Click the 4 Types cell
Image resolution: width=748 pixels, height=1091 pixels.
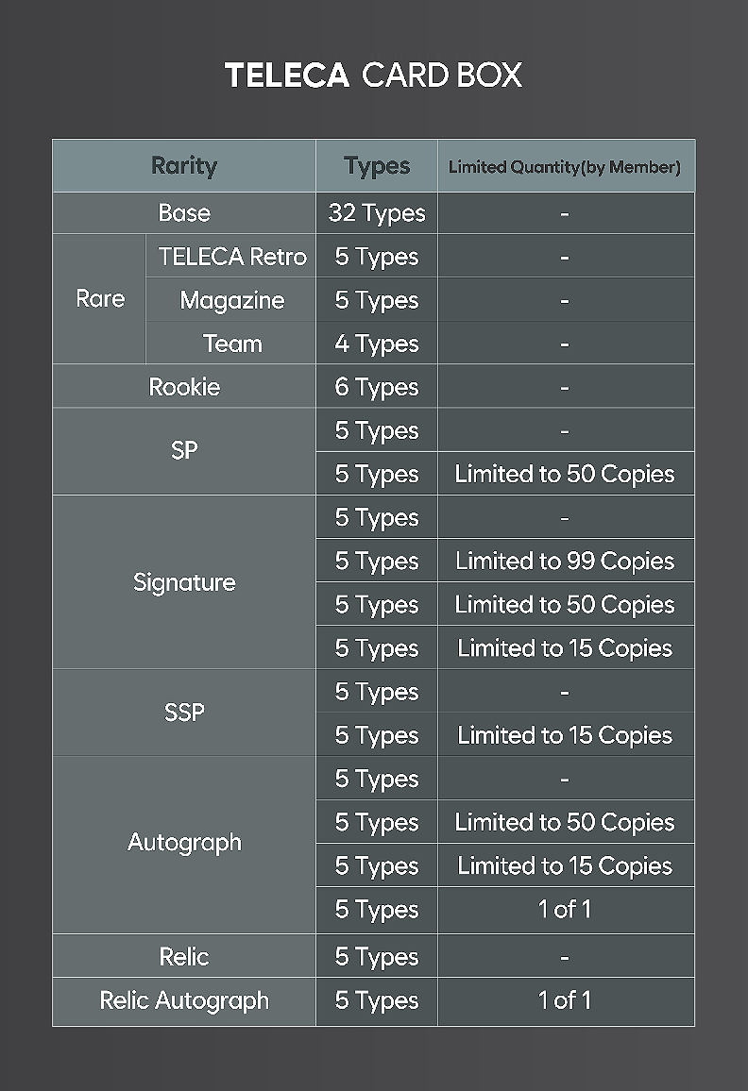pyautogui.click(x=377, y=343)
